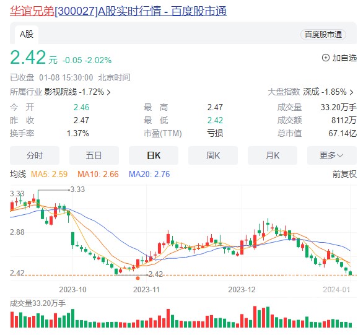This screenshot has width=358, height=335.
Task: Click the MA5: 2.59 indicator
Action: point(49,175)
